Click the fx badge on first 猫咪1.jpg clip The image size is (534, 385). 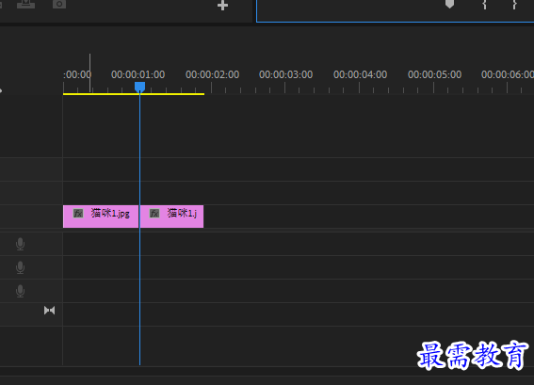78,214
